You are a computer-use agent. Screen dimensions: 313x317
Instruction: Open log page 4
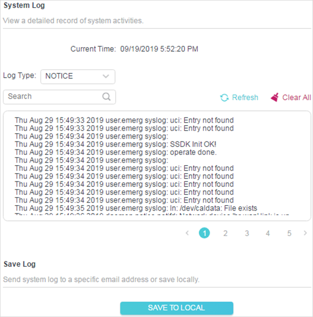click(268, 233)
